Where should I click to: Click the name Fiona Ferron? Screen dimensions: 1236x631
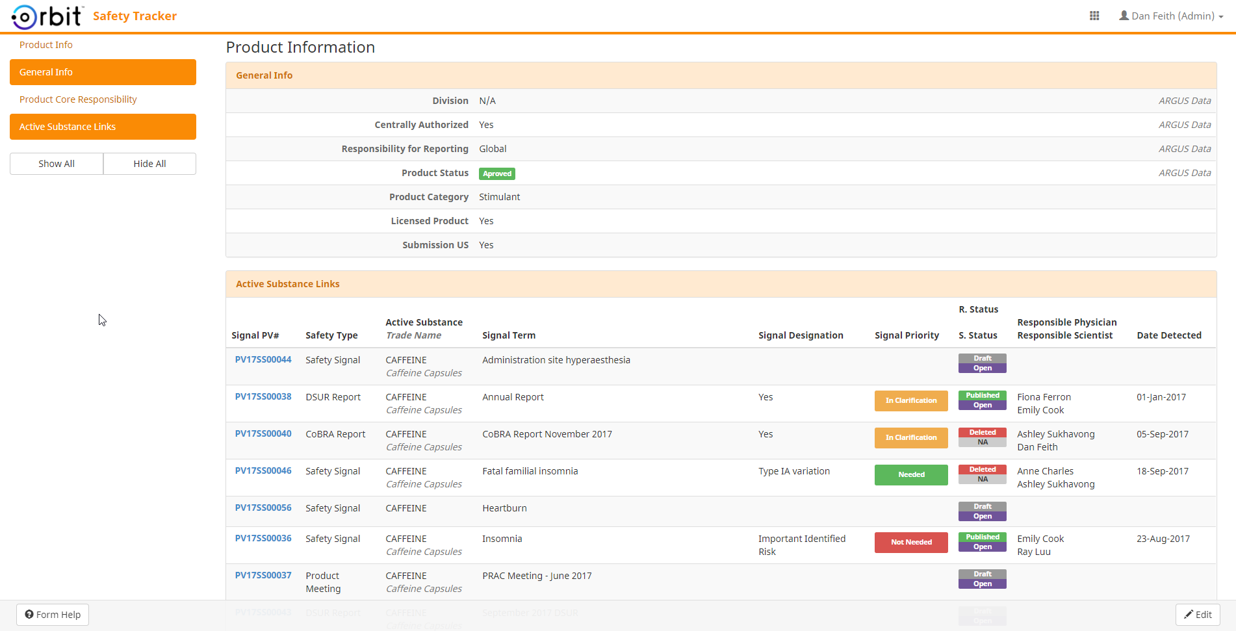1044,397
